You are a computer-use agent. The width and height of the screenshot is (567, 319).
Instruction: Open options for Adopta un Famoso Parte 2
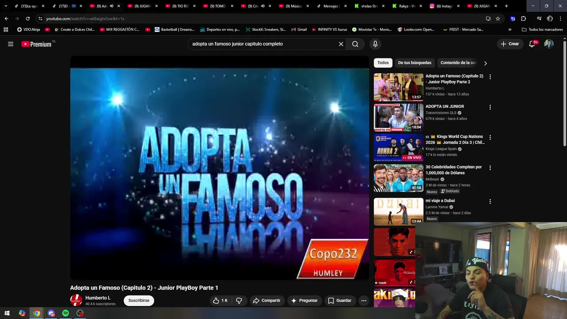click(x=490, y=77)
